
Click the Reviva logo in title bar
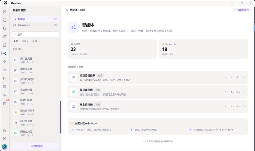click(x=5, y=3)
